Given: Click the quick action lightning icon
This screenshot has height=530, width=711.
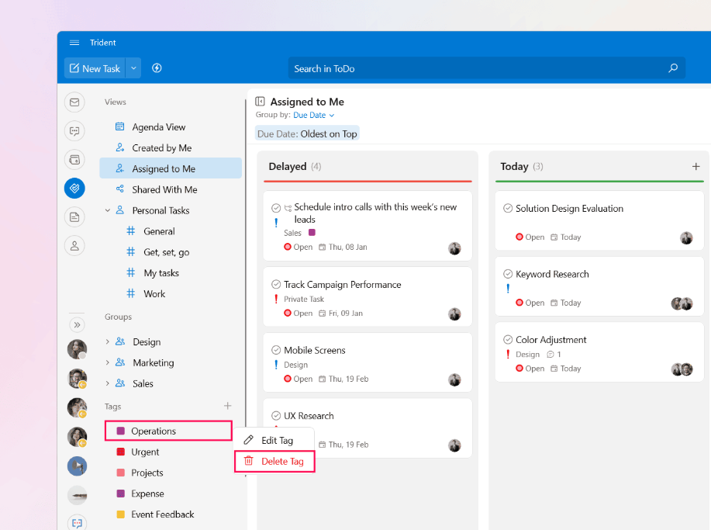Looking at the screenshot, I should [157, 68].
